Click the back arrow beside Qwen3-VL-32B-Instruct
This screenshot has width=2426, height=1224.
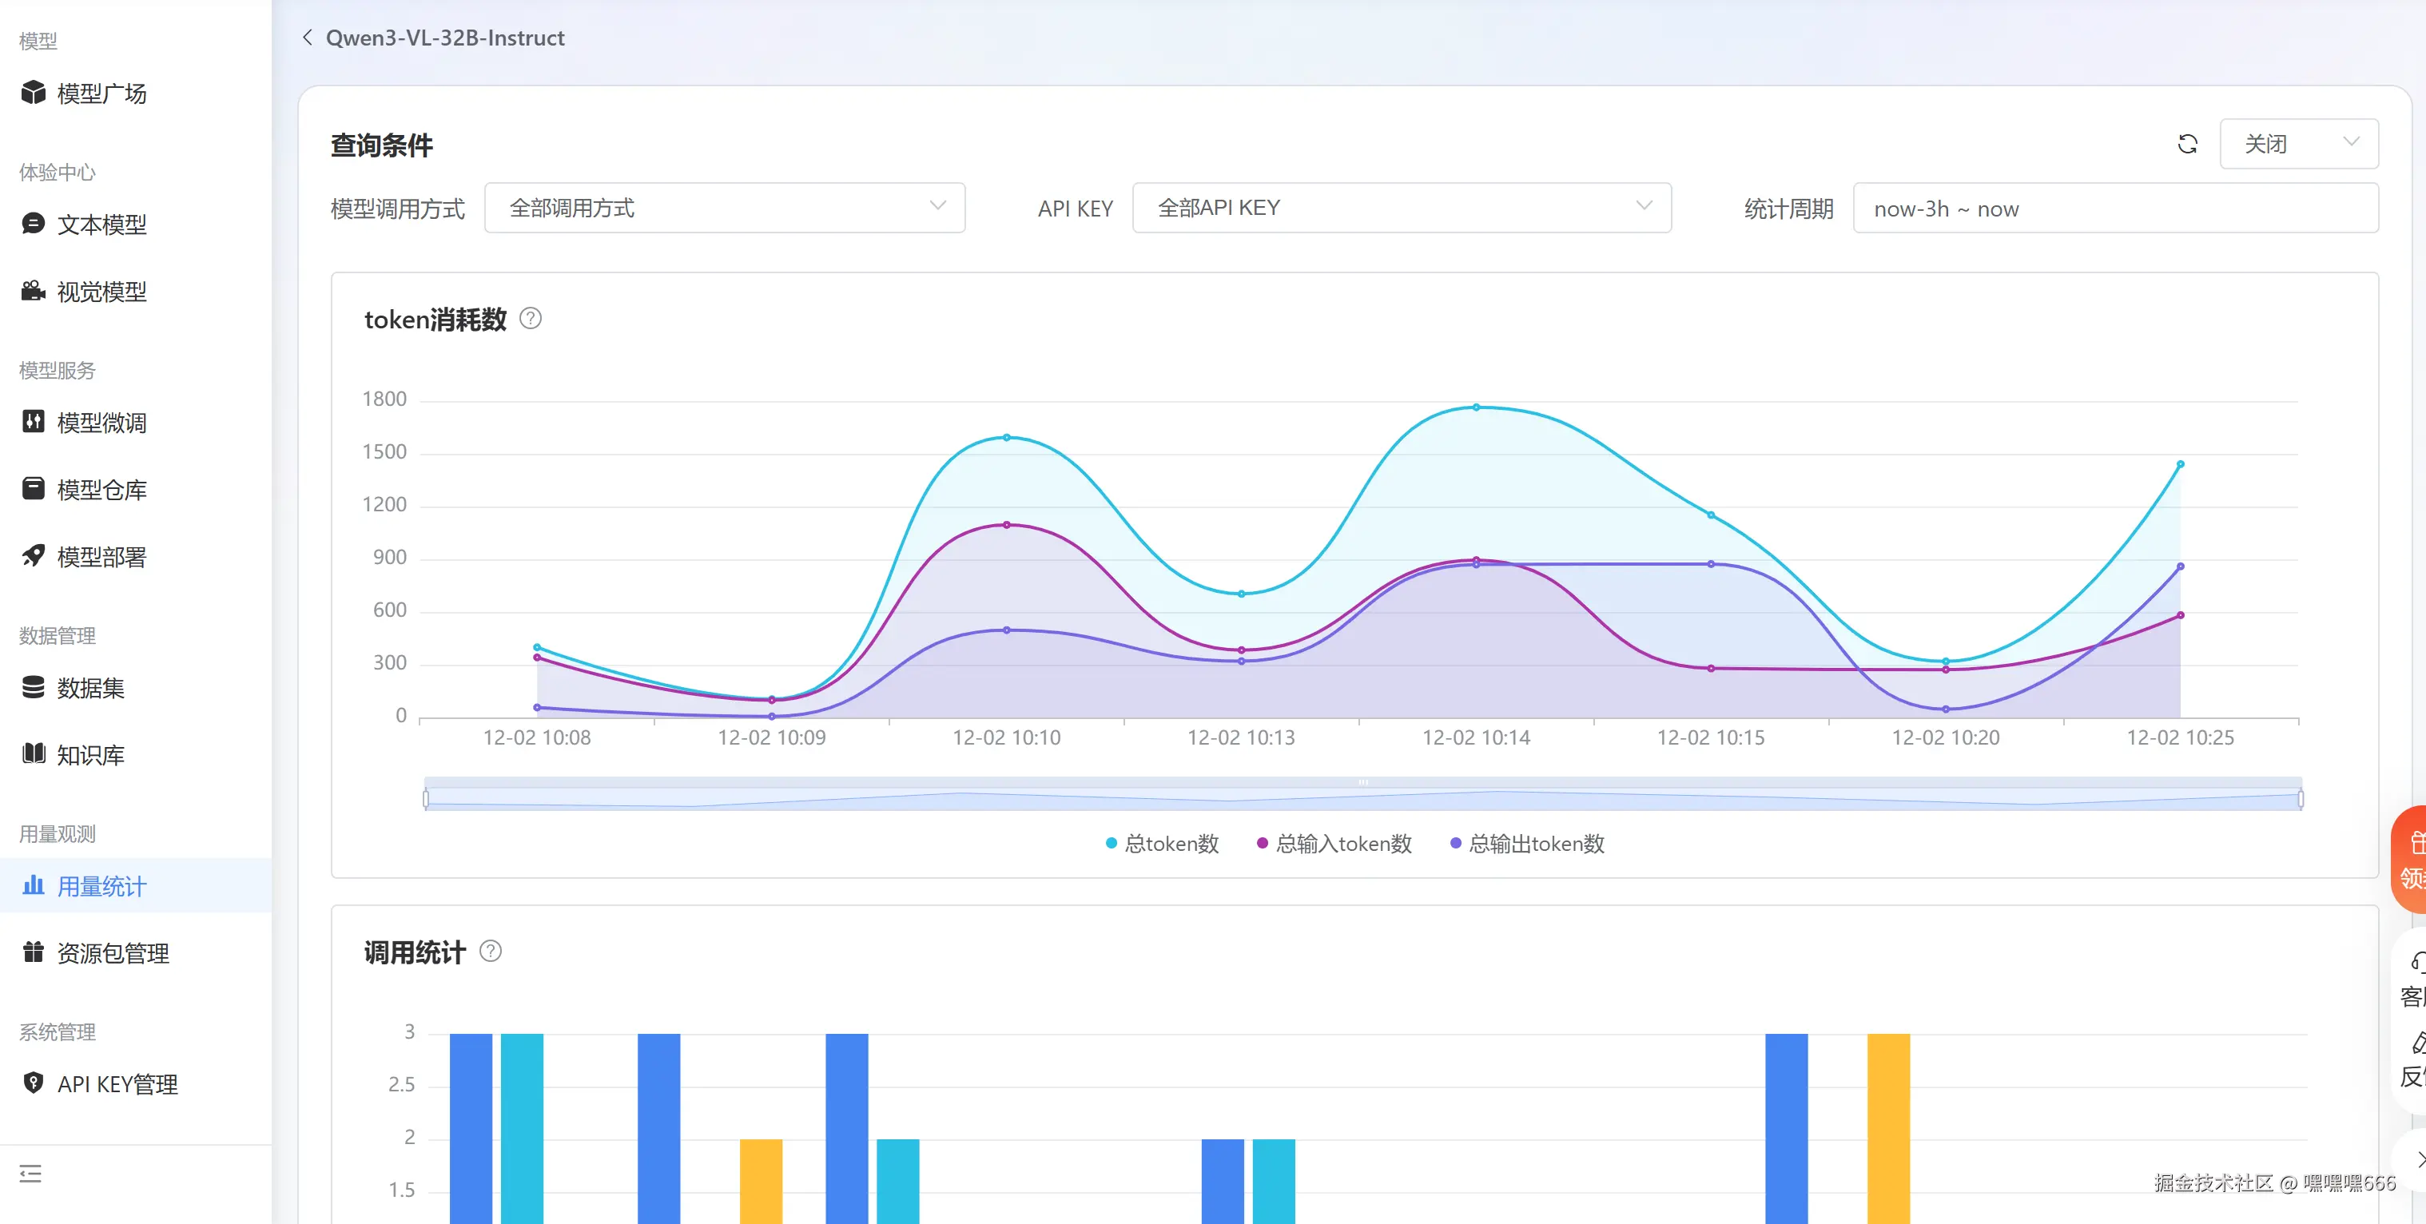pyautogui.click(x=306, y=37)
